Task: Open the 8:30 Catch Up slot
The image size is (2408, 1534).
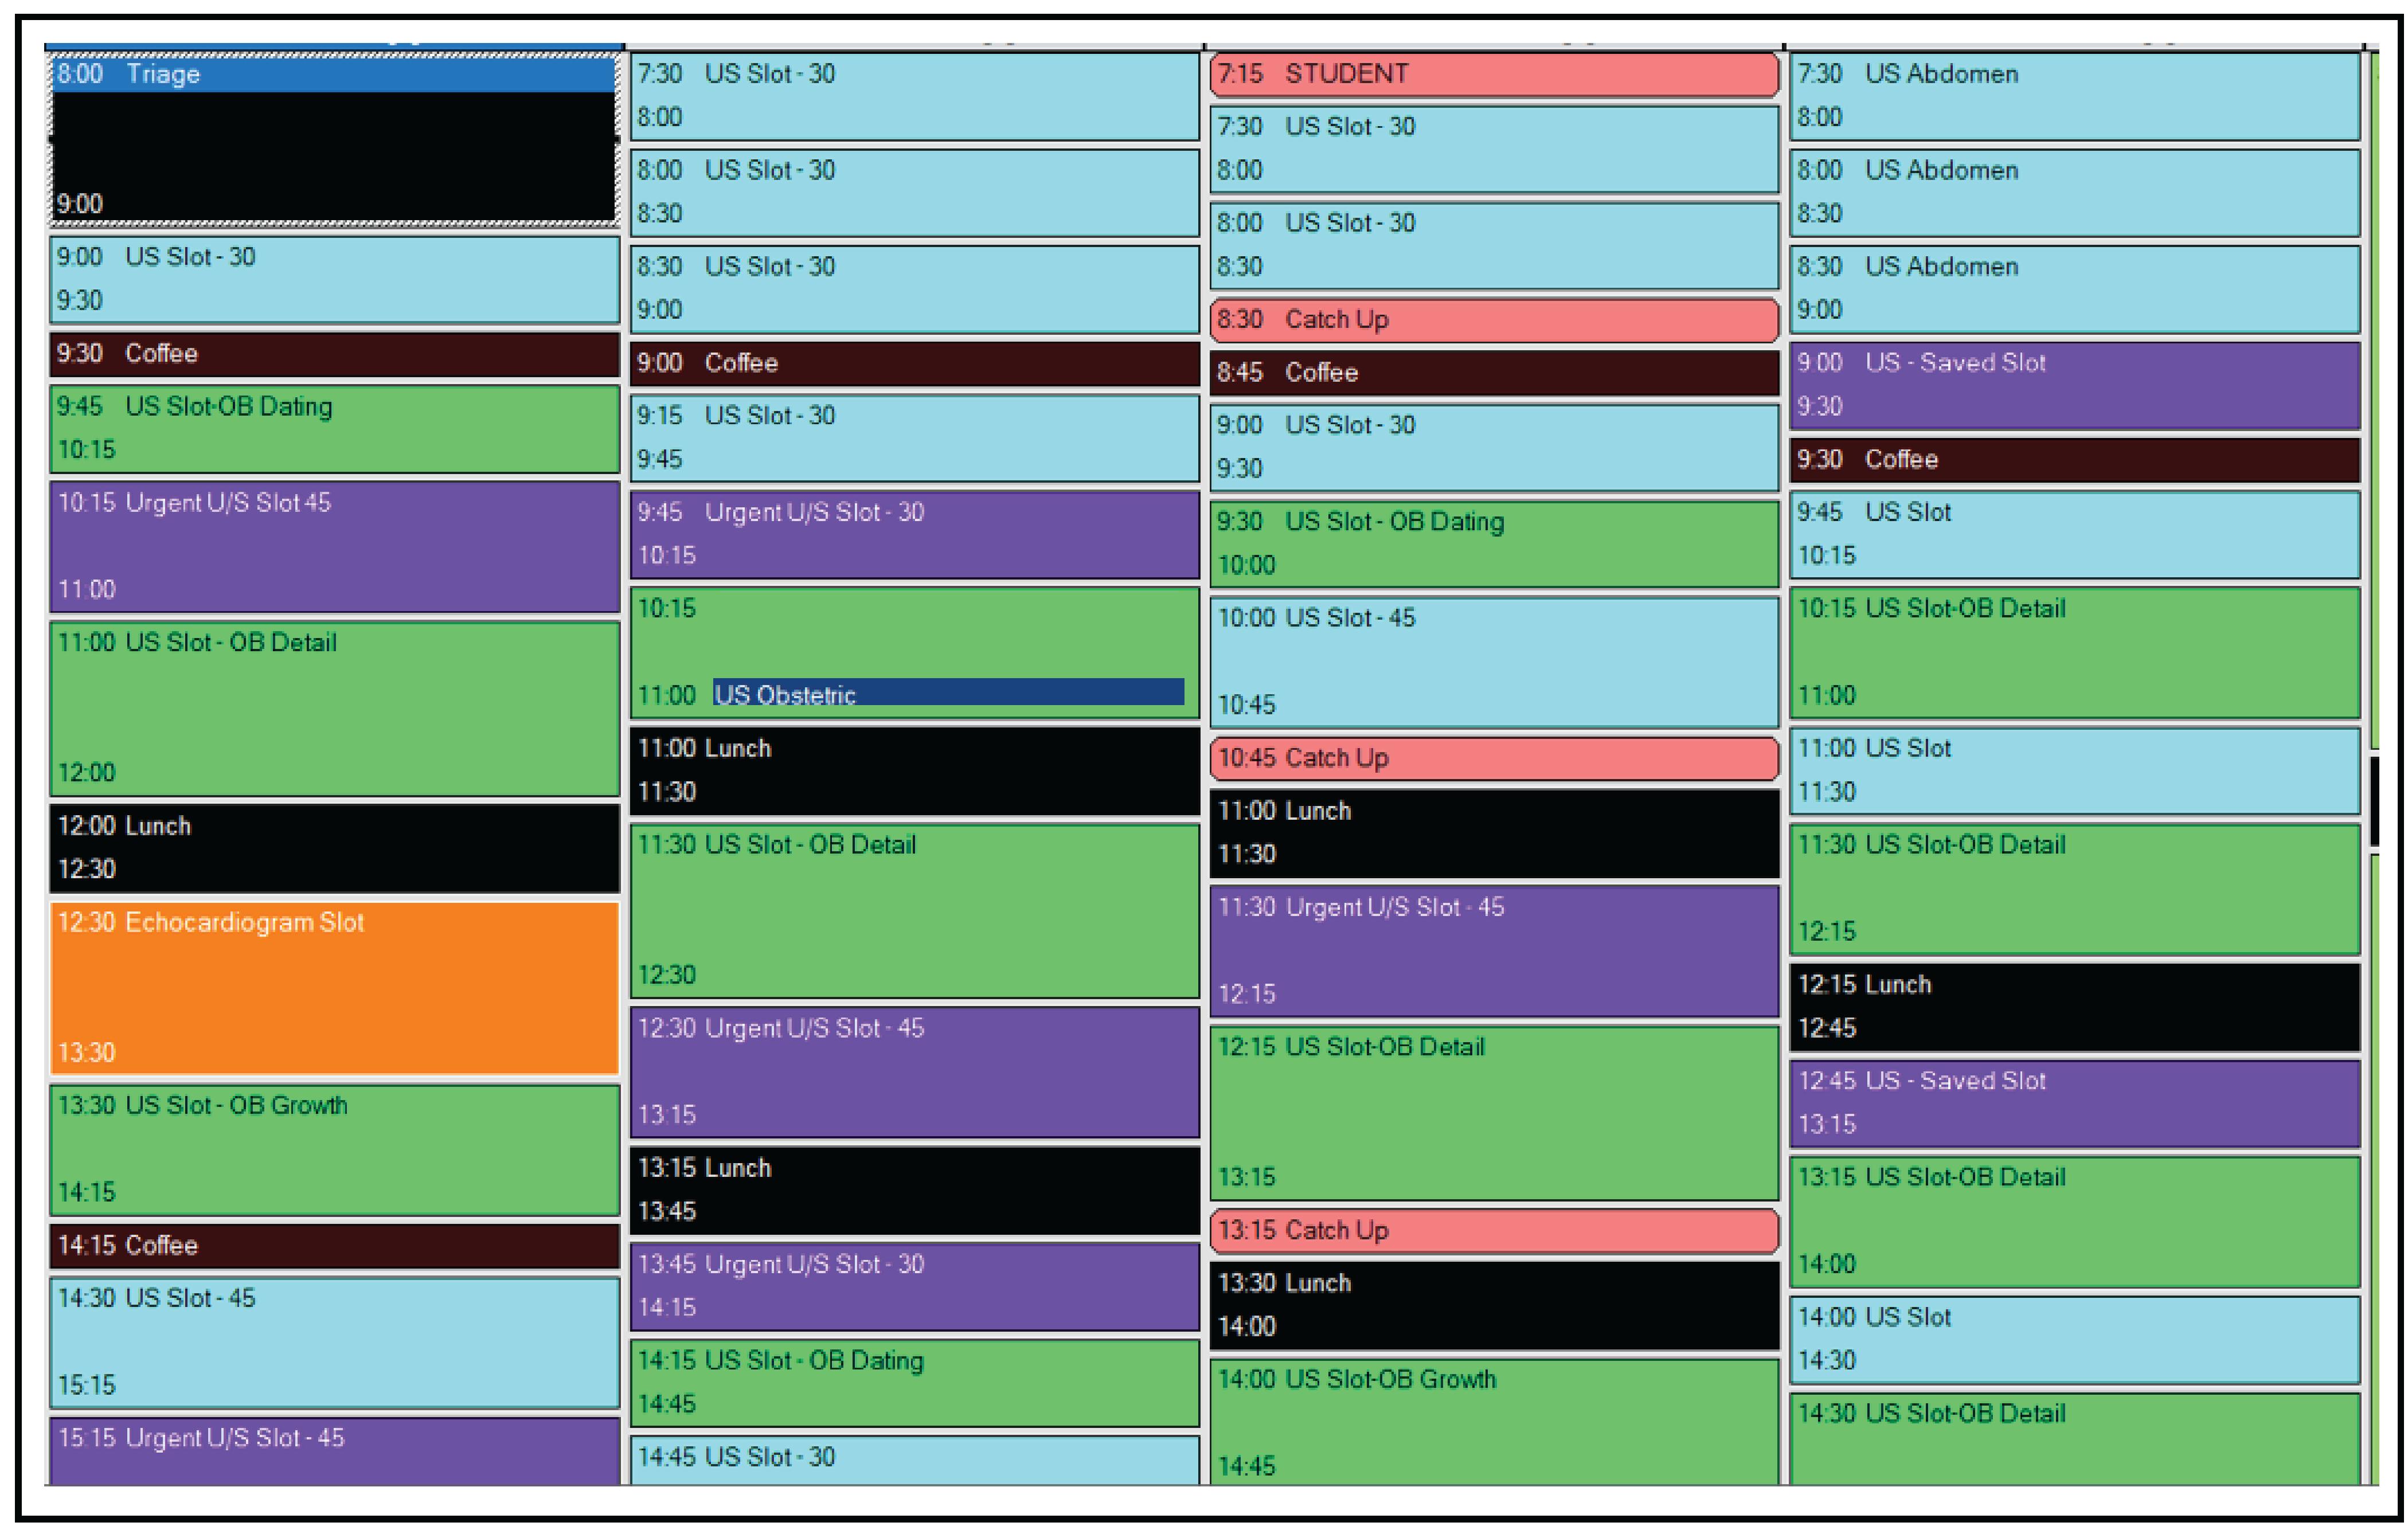Action: tap(1493, 320)
